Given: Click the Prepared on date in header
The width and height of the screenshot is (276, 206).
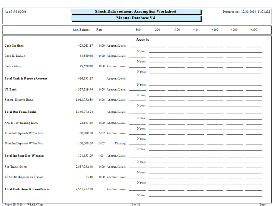Looking at the screenshot, I should click(x=246, y=12).
